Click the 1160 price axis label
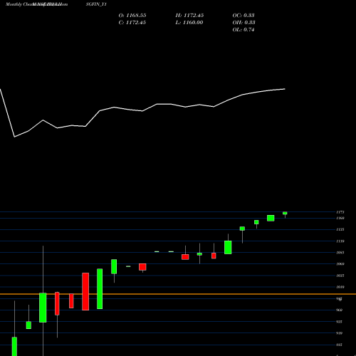 [x=340, y=218]
